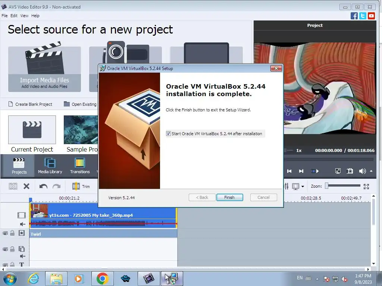This screenshot has height=286, width=382.
Task: Open the File menu in AVS Video Editor
Action: pos(4,16)
